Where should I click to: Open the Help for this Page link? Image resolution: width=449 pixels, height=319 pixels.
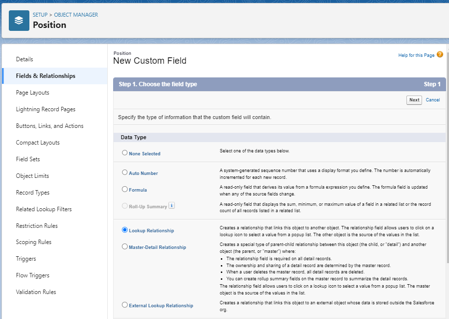pyautogui.click(x=416, y=55)
